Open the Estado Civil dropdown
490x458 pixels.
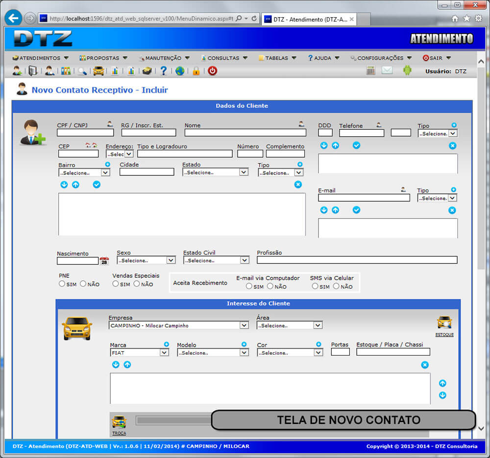216,261
